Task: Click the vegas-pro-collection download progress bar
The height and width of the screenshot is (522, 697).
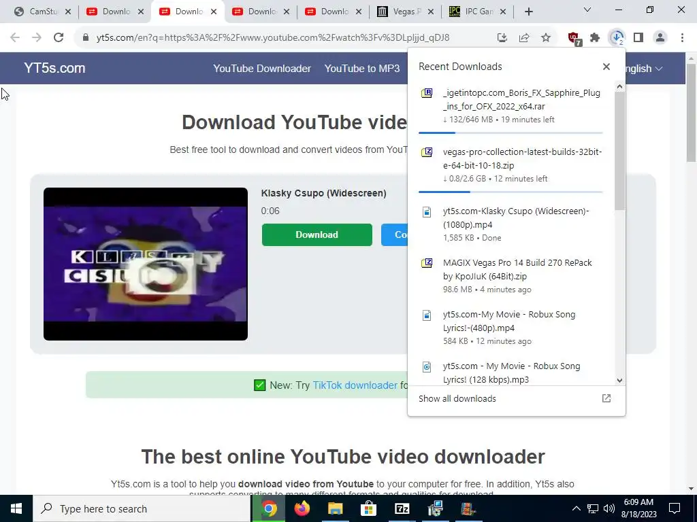Action: 510,192
